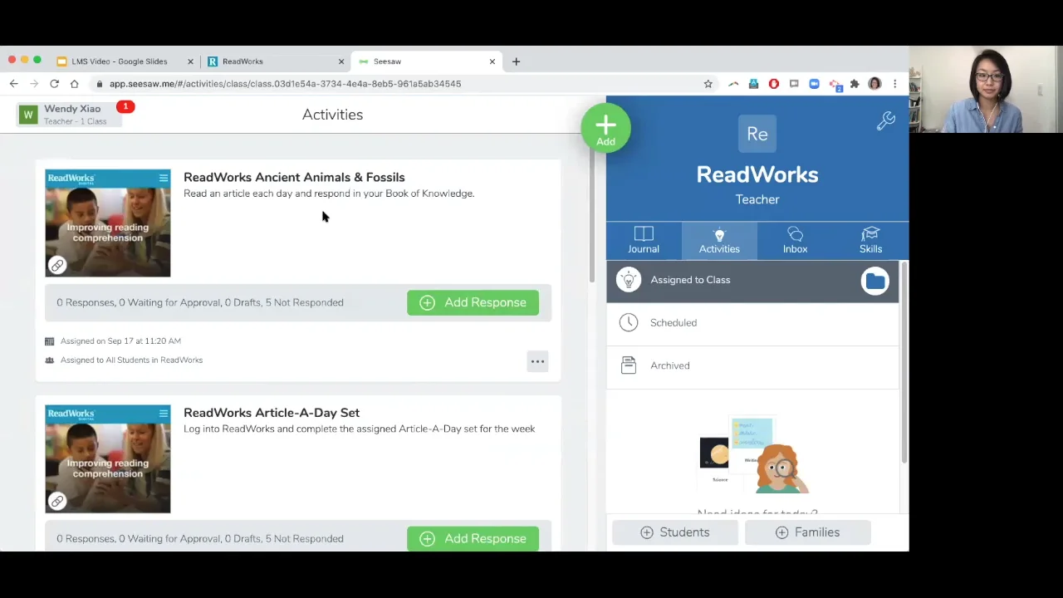
Task: Select Assigned to Class
Action: point(752,281)
